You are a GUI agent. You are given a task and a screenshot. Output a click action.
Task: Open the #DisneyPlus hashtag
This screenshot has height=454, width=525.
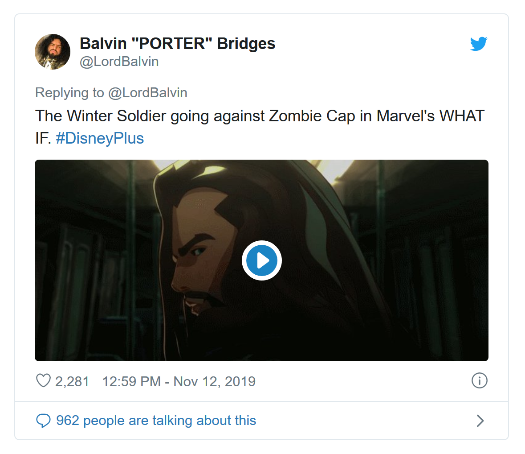pos(100,138)
